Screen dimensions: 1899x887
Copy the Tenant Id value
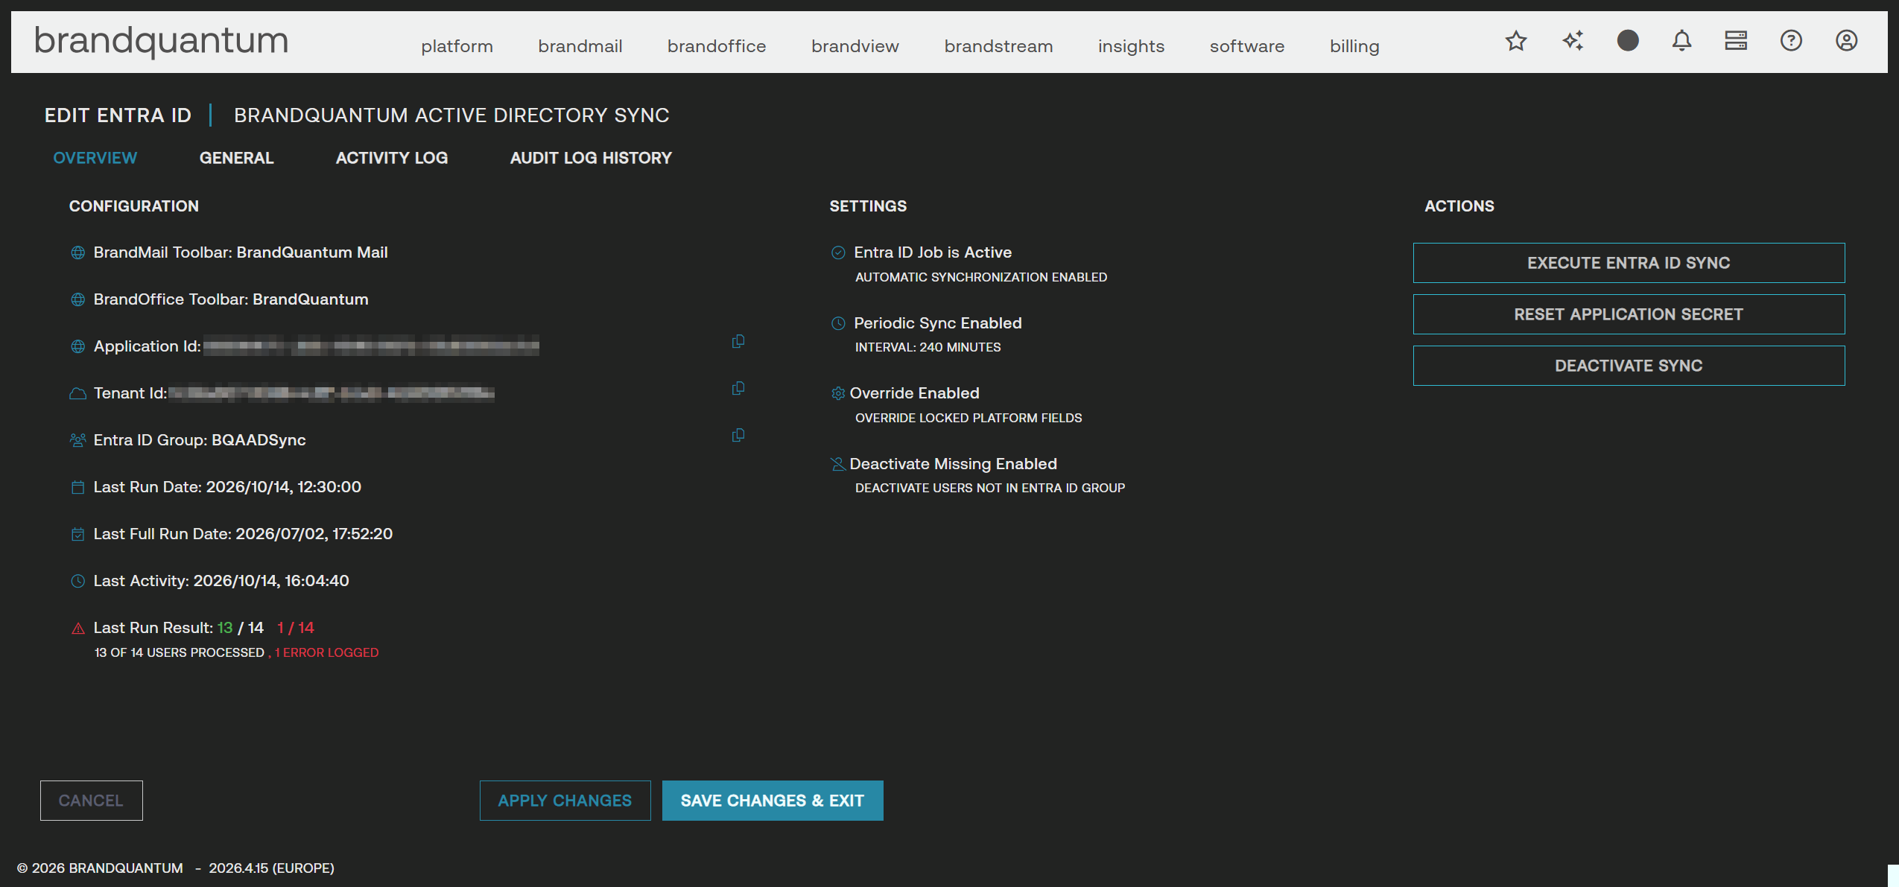[x=738, y=388]
